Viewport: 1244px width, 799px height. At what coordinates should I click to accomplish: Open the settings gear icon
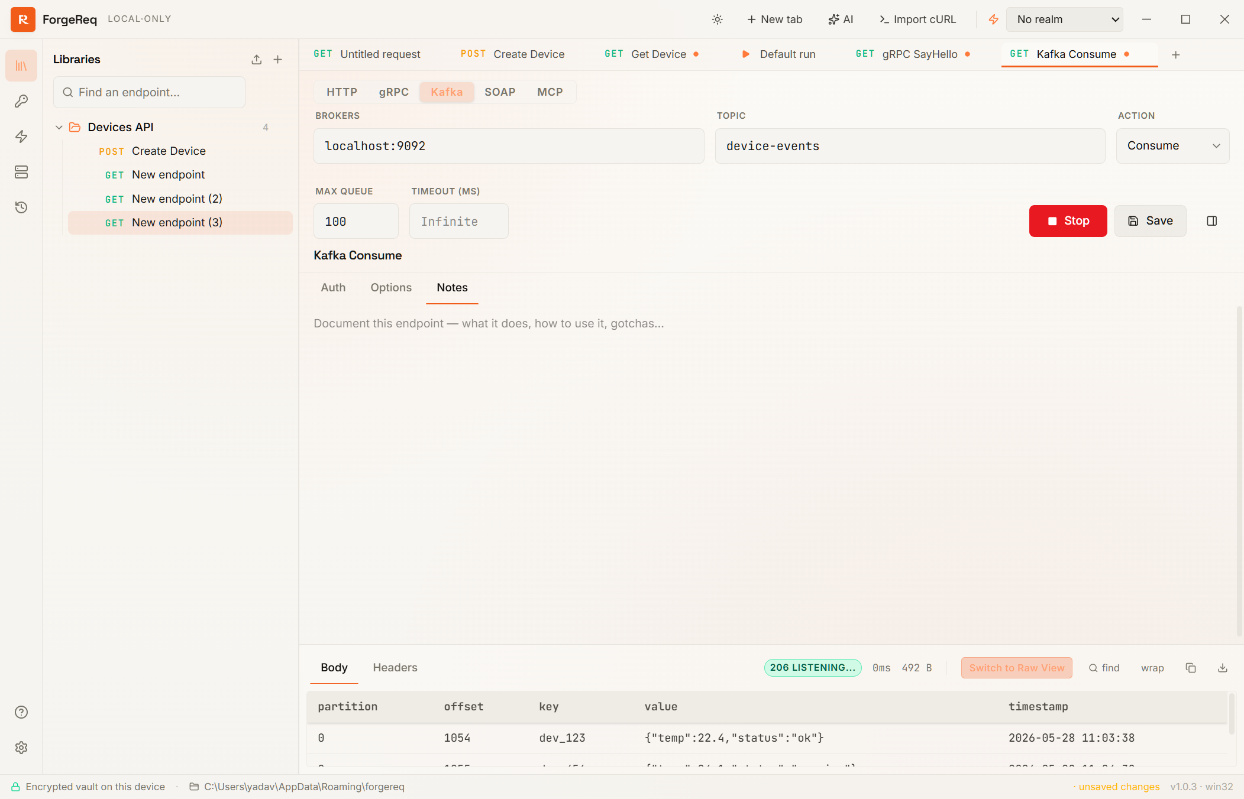(21, 748)
